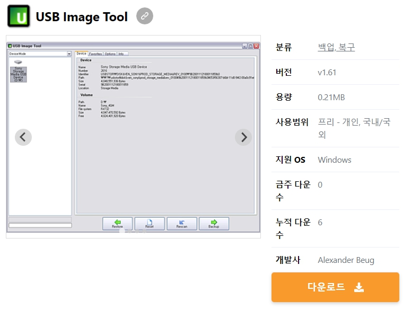
Task: Click the file size value 0.21MB
Action: [331, 98]
